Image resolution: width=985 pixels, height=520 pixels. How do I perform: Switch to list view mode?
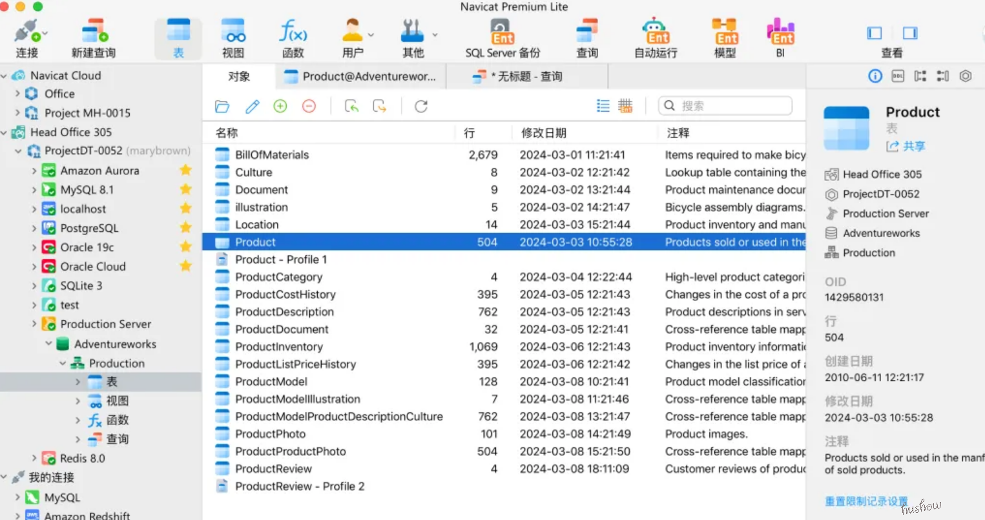(603, 106)
